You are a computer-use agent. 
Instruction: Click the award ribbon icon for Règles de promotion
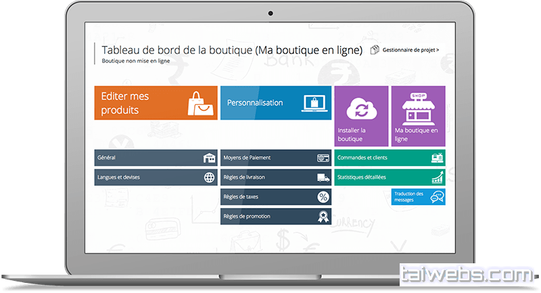coord(323,217)
